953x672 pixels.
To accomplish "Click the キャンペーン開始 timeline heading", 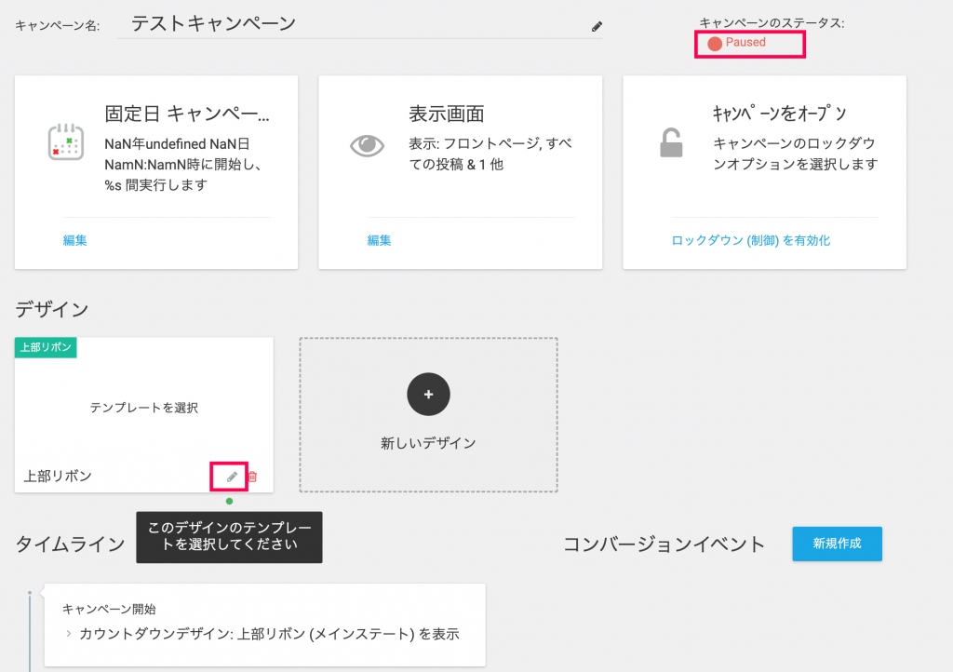I will 110,609.
